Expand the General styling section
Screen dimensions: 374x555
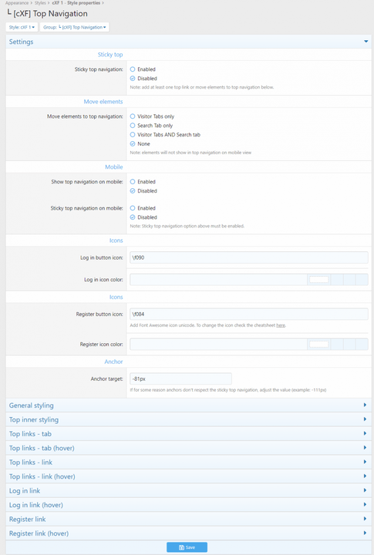point(188,405)
